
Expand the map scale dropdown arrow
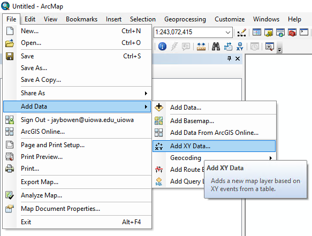click(x=228, y=32)
